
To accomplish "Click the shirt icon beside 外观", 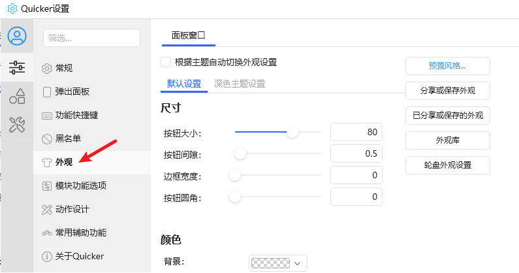I will pyautogui.click(x=47, y=162).
